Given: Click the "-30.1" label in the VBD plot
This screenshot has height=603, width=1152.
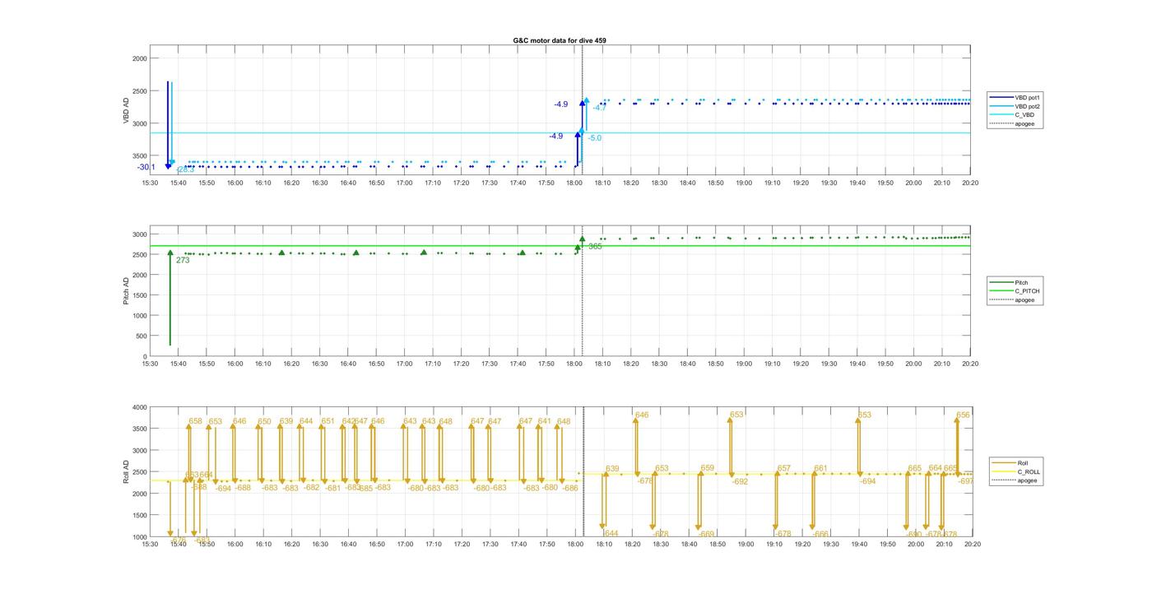Looking at the screenshot, I should tap(146, 167).
